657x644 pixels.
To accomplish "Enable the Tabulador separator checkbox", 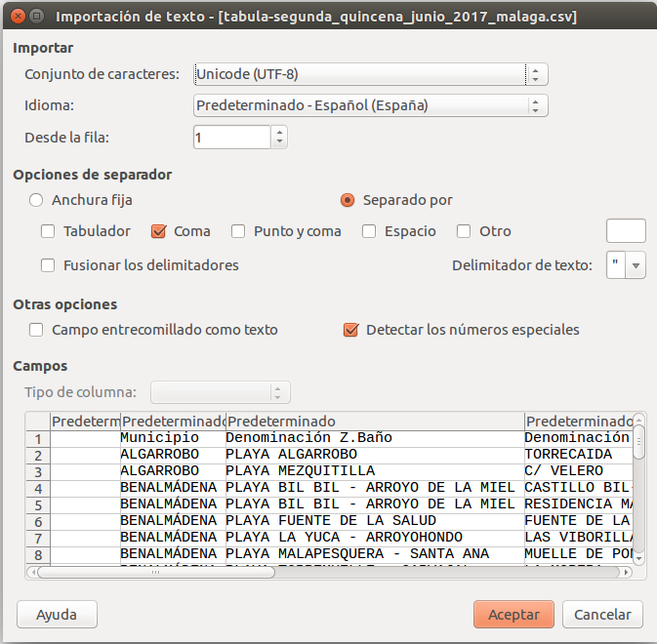I will pyautogui.click(x=48, y=231).
